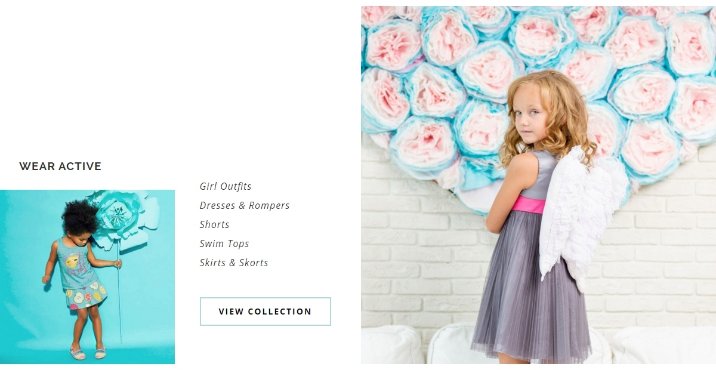
Task: Click the gray tulle skirt
Action: coord(530,286)
